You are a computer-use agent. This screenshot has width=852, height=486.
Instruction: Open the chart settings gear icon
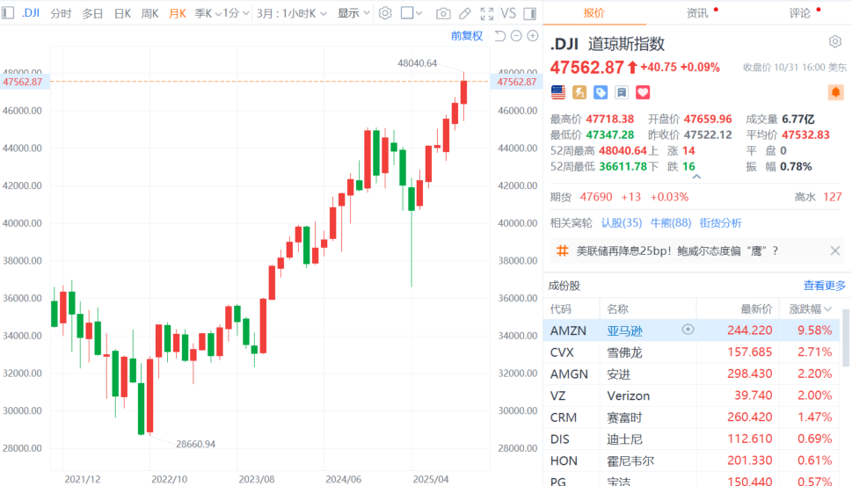(385, 13)
